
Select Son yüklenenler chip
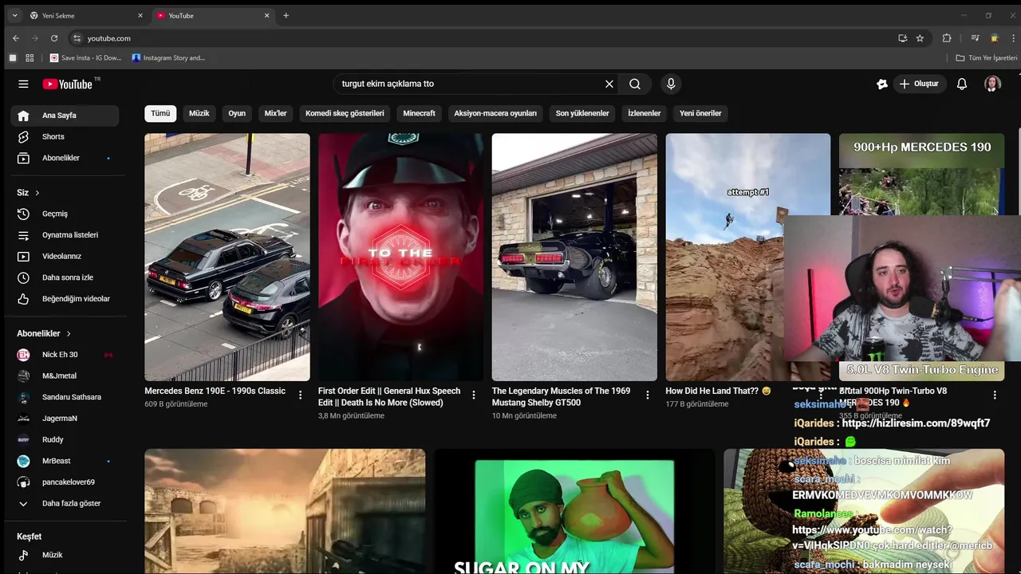tap(582, 113)
